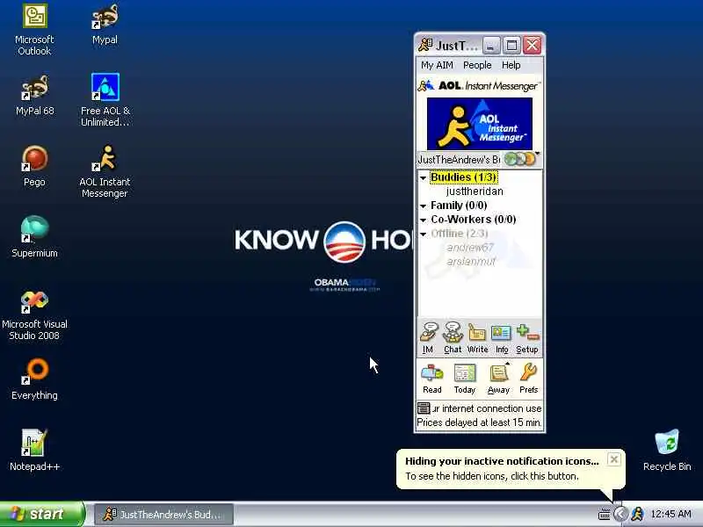Viewport: 703px width, 527px height.
Task: Click the AOL Instant Messenger logo header
Action: 479,85
